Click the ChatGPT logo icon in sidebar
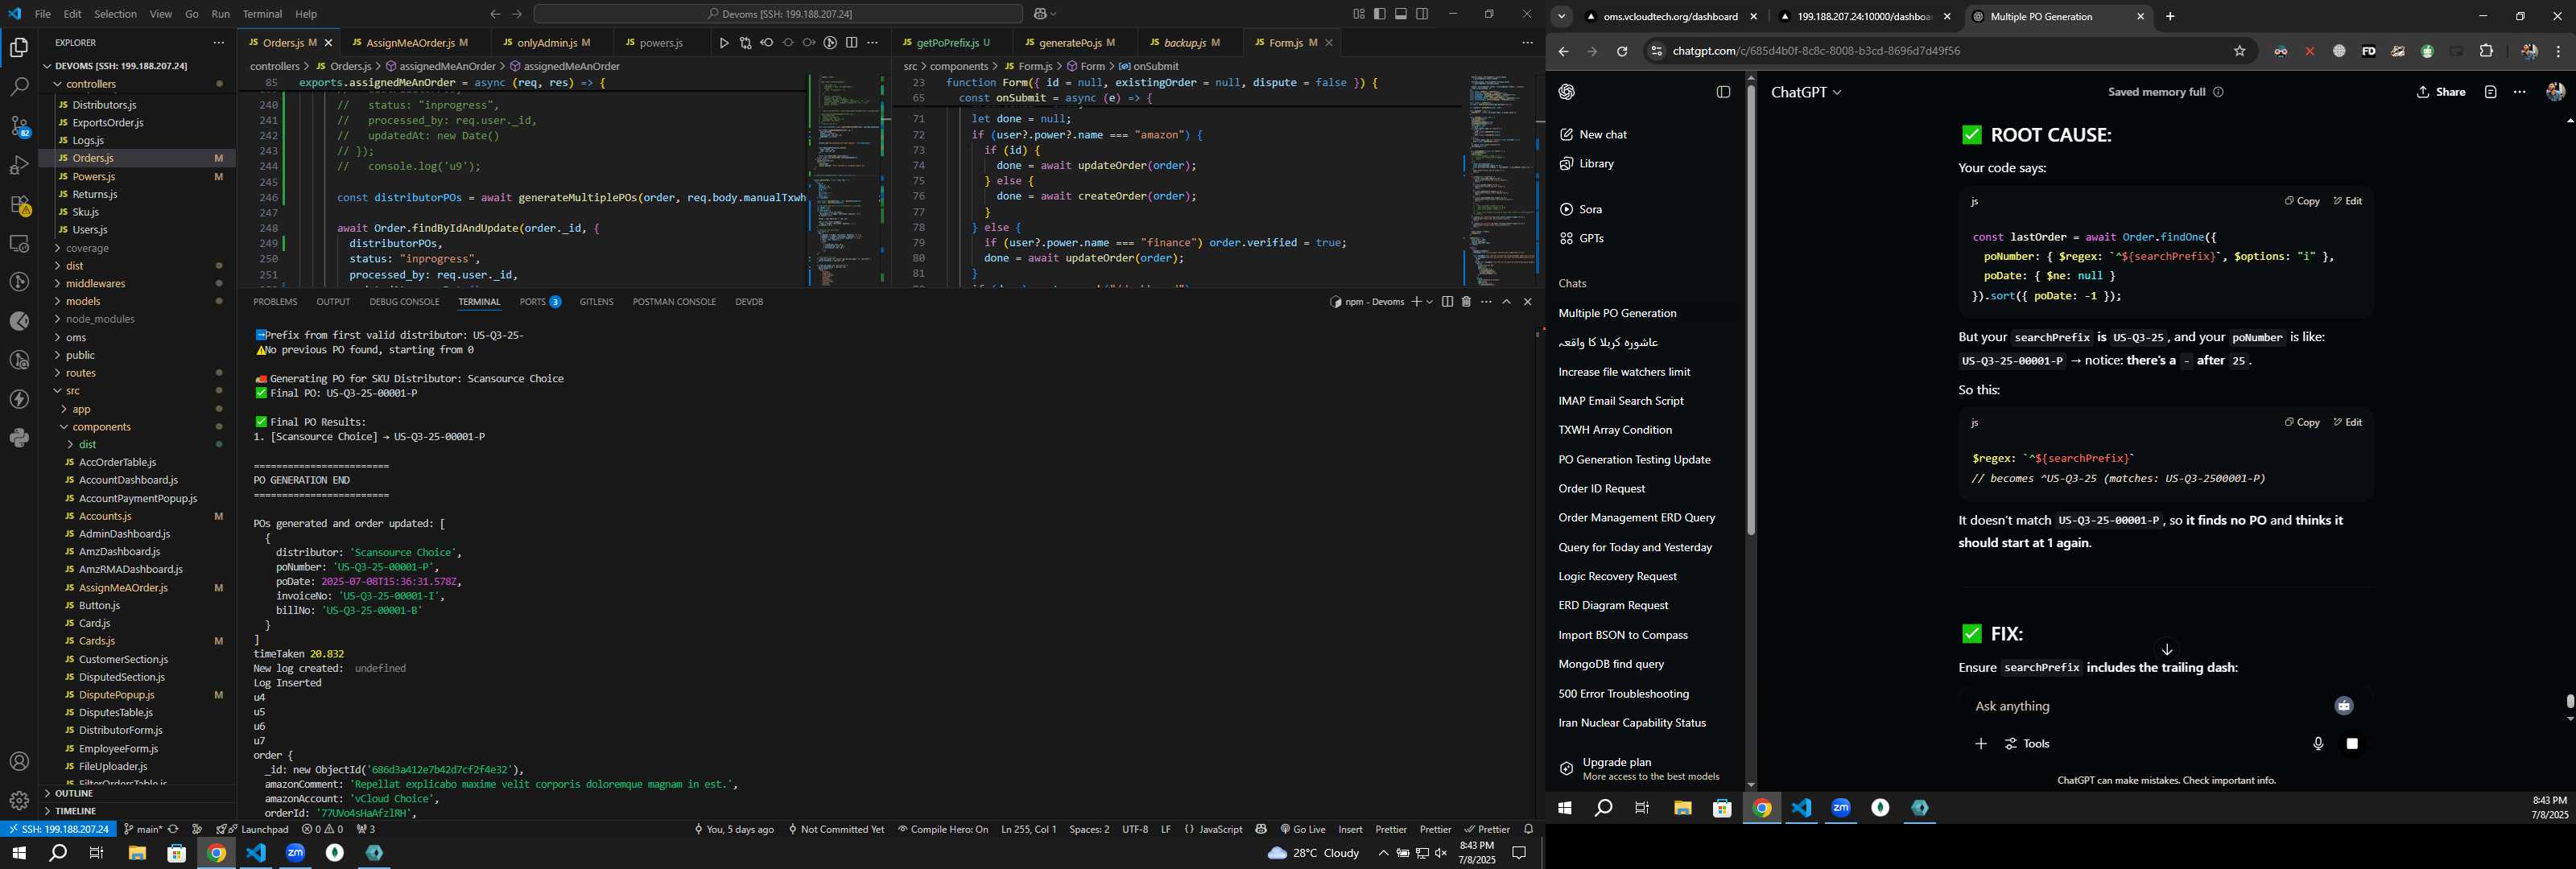Image resolution: width=2576 pixels, height=869 pixels. point(1567,92)
